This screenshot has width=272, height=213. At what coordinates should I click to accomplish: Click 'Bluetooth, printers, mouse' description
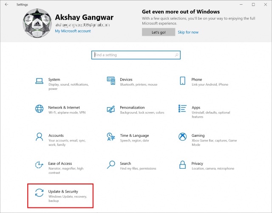139,84
